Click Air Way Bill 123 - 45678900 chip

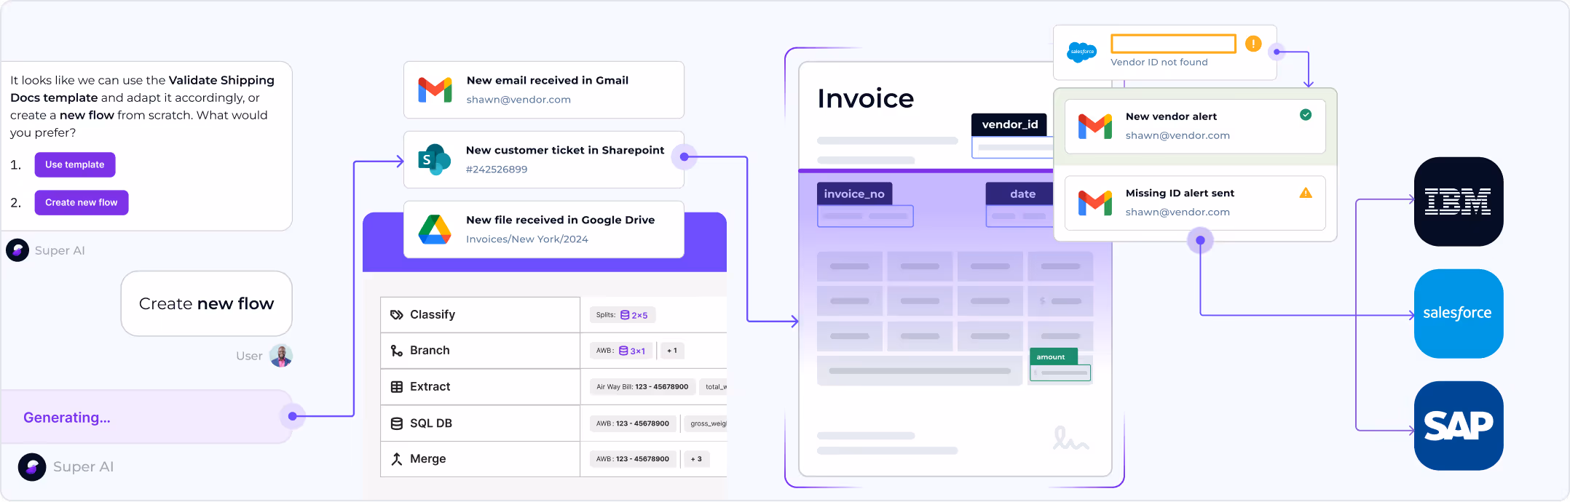point(642,387)
